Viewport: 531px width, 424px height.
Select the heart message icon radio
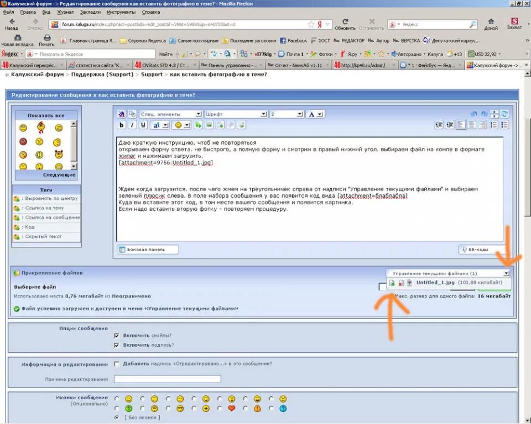tap(220, 408)
